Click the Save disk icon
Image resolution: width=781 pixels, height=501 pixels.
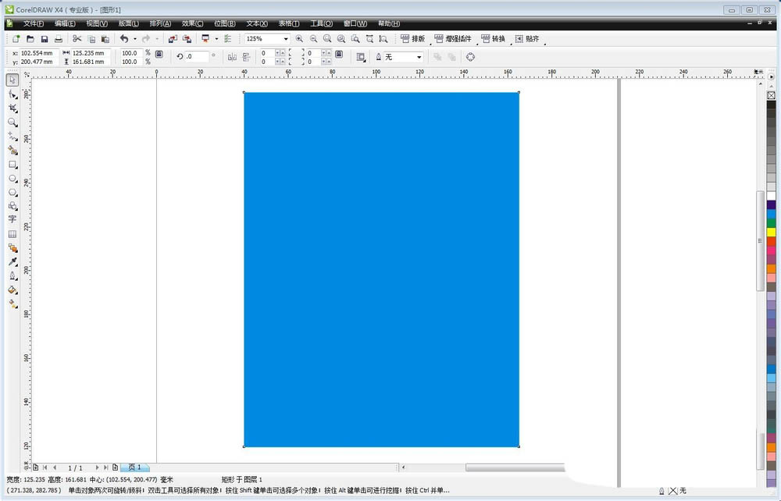pos(45,39)
